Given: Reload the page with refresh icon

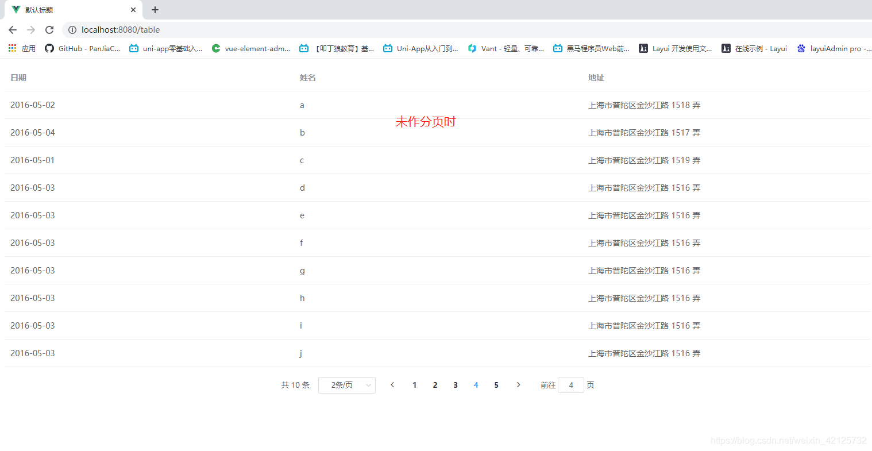Looking at the screenshot, I should point(49,30).
